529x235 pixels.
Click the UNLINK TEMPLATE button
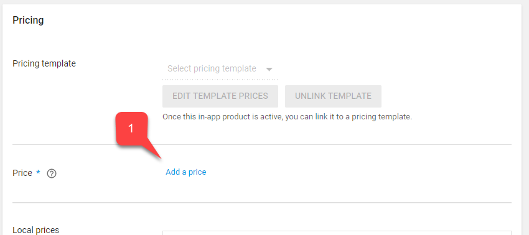[x=333, y=96]
